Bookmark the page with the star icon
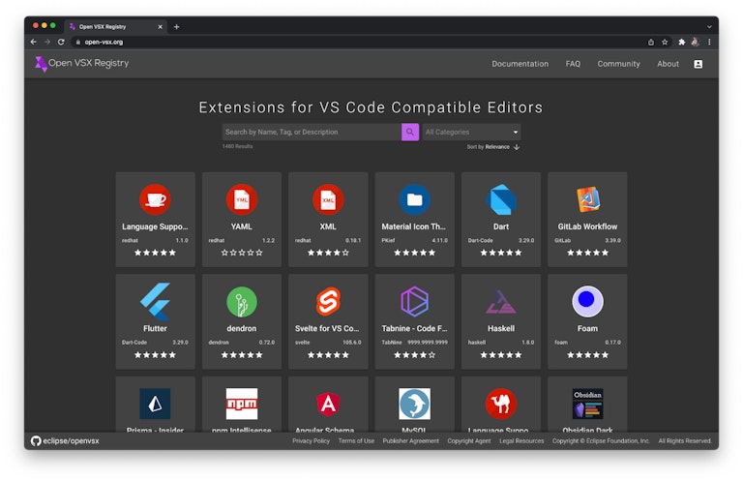Image resolution: width=743 pixels, height=482 pixels. [x=665, y=42]
